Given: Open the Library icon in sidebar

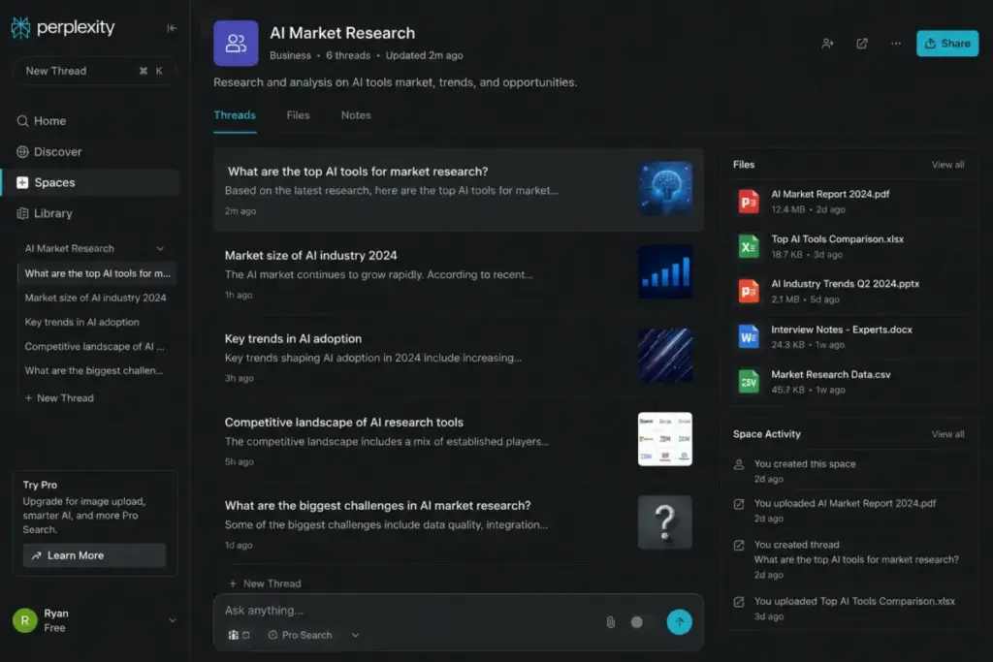Looking at the screenshot, I should (x=23, y=213).
